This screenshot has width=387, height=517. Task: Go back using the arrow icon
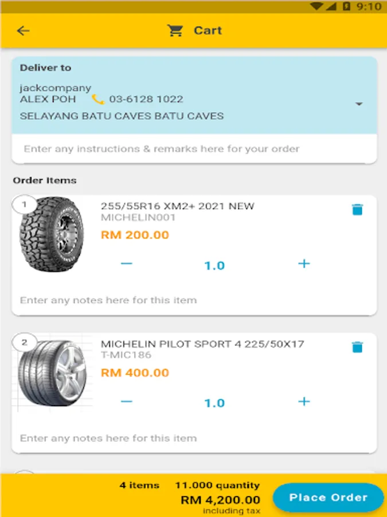click(x=23, y=31)
